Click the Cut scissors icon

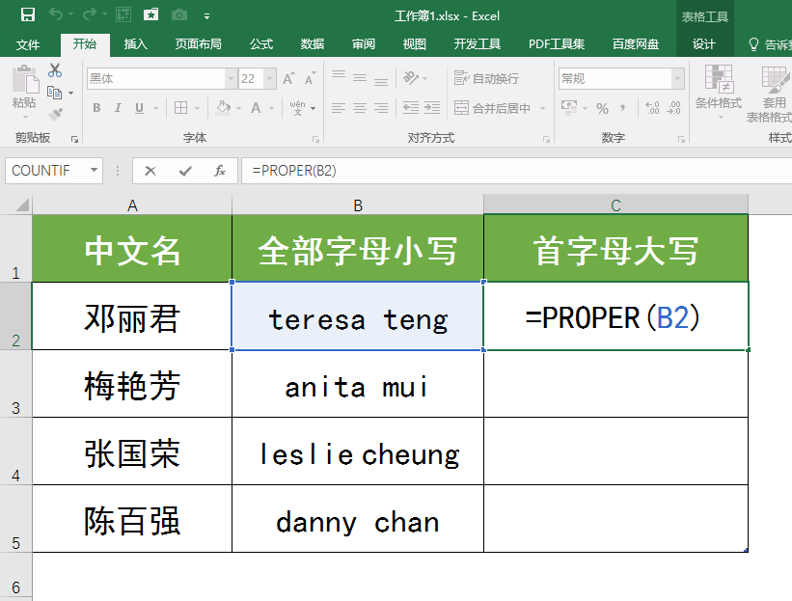(55, 70)
